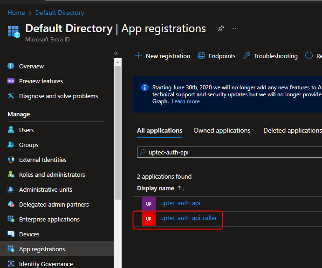Switch to Owned applications tab
Image resolution: width=322 pixels, height=268 pixels.
(x=222, y=131)
